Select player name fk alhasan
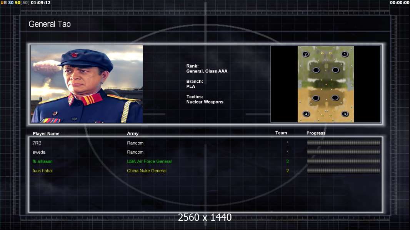Viewport: 410px width, 230px height. pyautogui.click(x=42, y=161)
